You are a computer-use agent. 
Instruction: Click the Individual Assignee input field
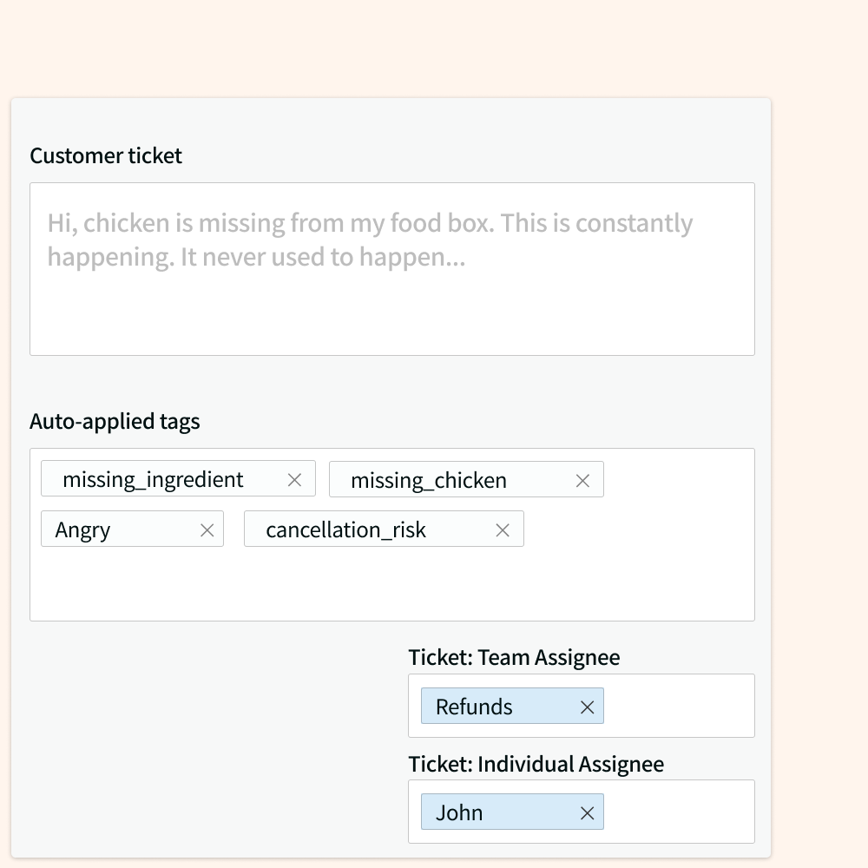[x=686, y=812]
